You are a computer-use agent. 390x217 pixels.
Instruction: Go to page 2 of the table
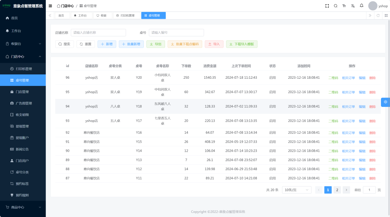[x=337, y=190]
